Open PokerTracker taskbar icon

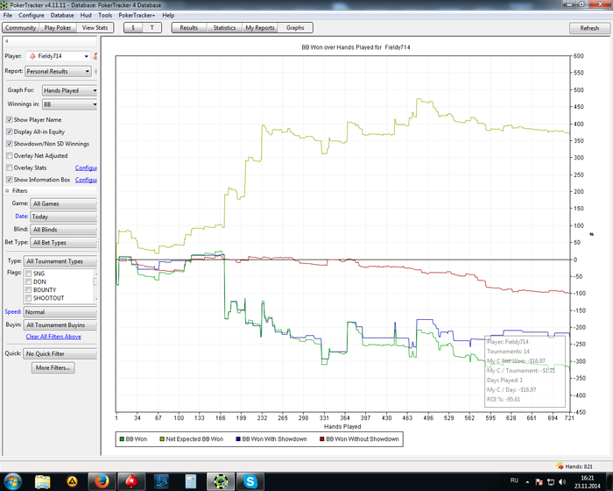[x=221, y=482]
